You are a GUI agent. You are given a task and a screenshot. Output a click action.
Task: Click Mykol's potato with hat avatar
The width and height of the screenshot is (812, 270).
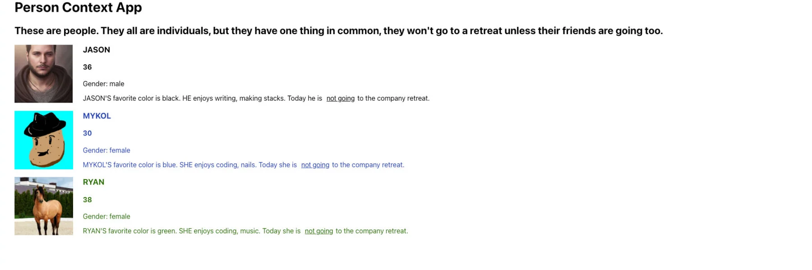[x=43, y=140]
